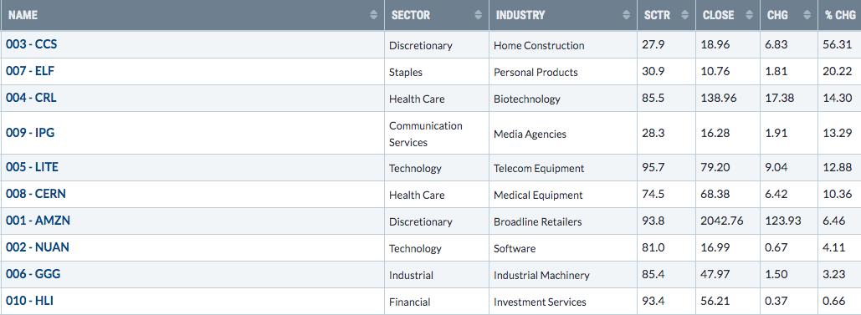Open the 003 - CCS stock link
861x315 pixels.
pyautogui.click(x=31, y=44)
